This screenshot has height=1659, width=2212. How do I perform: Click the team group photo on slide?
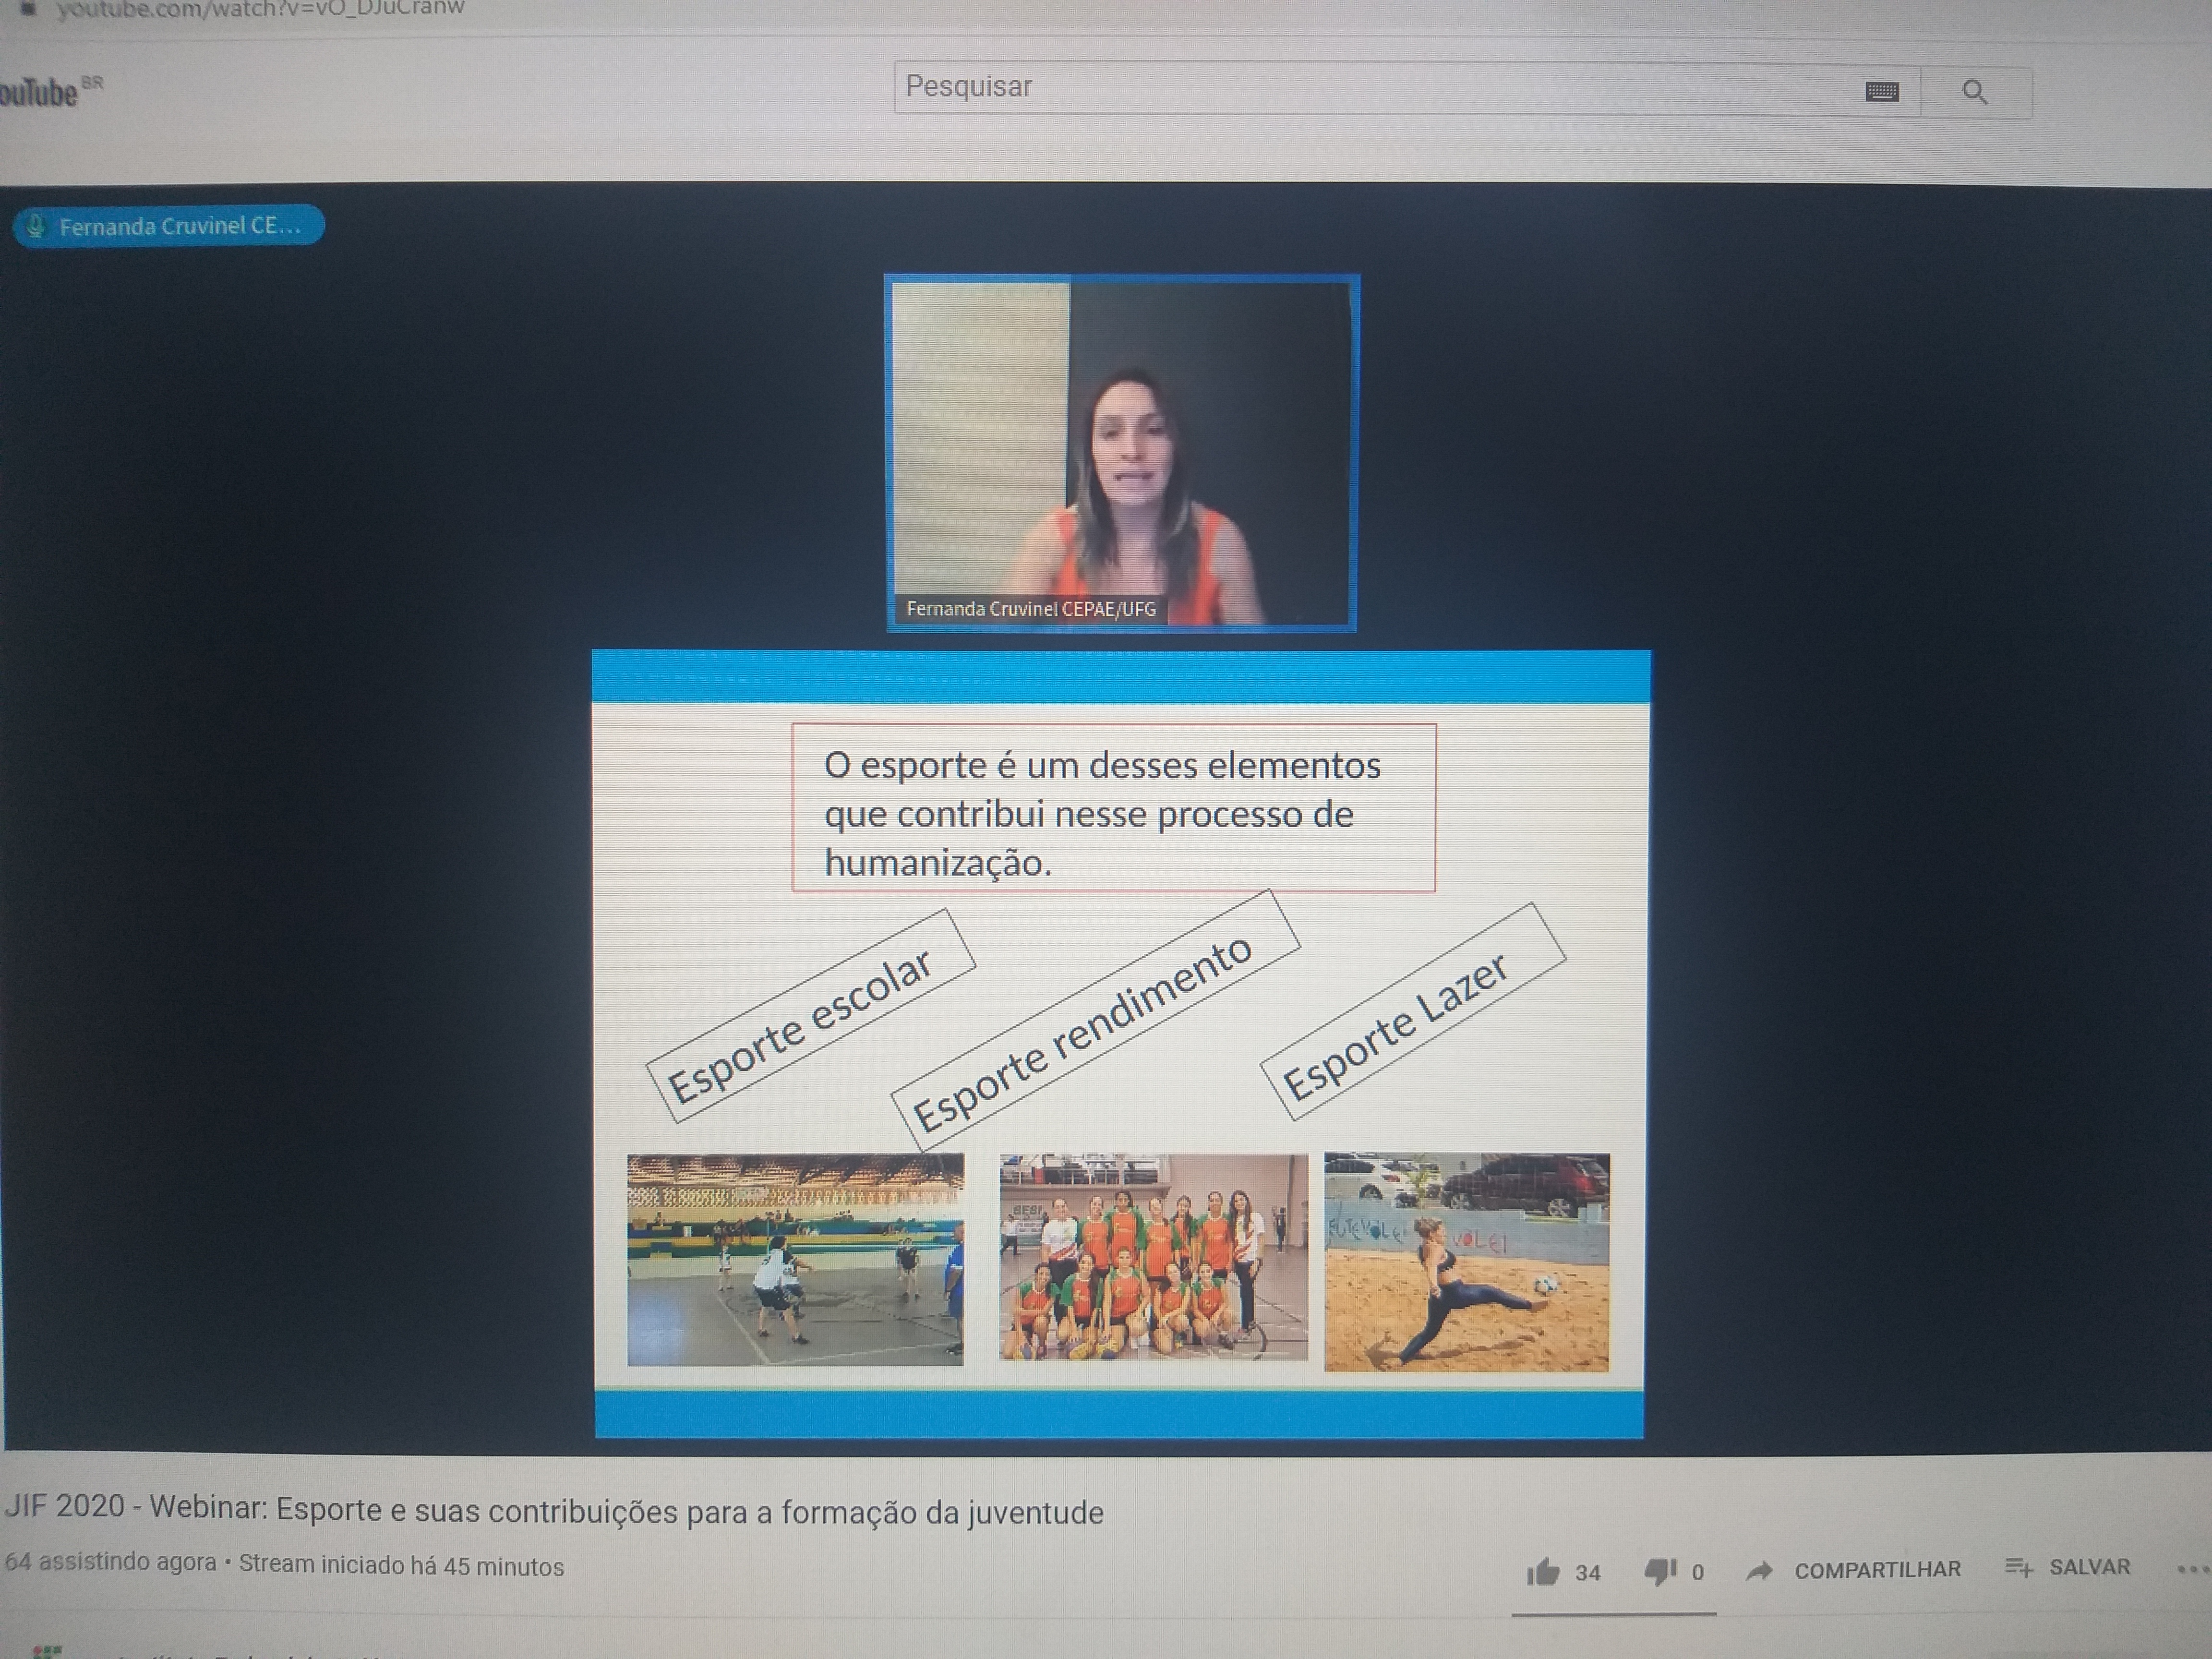click(1153, 1257)
